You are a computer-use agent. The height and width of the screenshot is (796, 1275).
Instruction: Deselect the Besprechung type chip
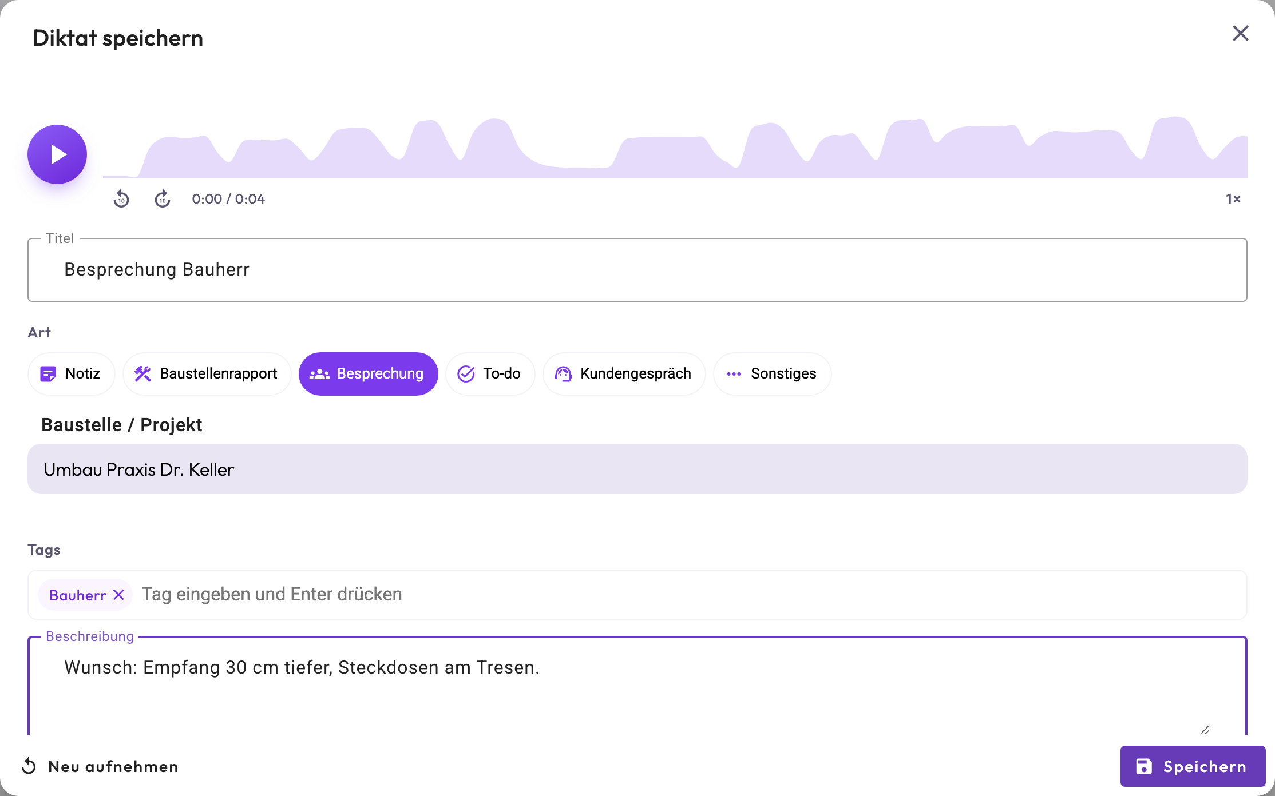(x=369, y=374)
